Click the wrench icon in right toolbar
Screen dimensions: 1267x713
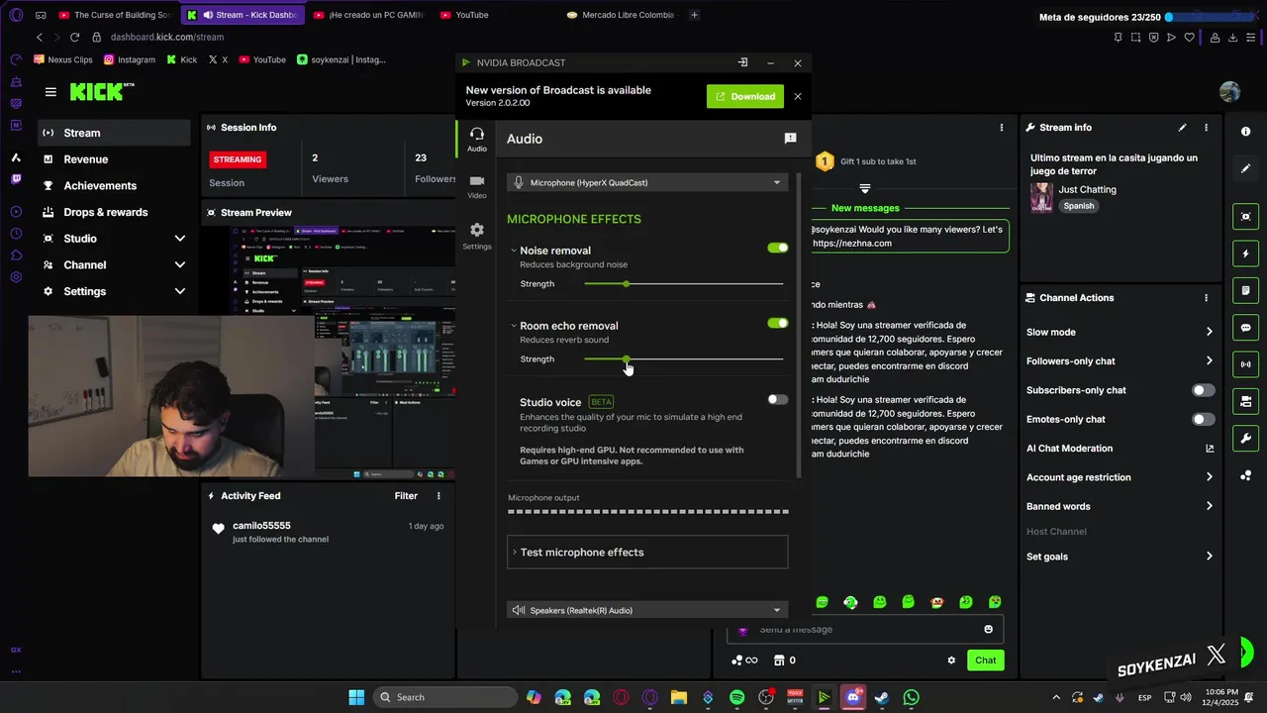(x=1245, y=439)
